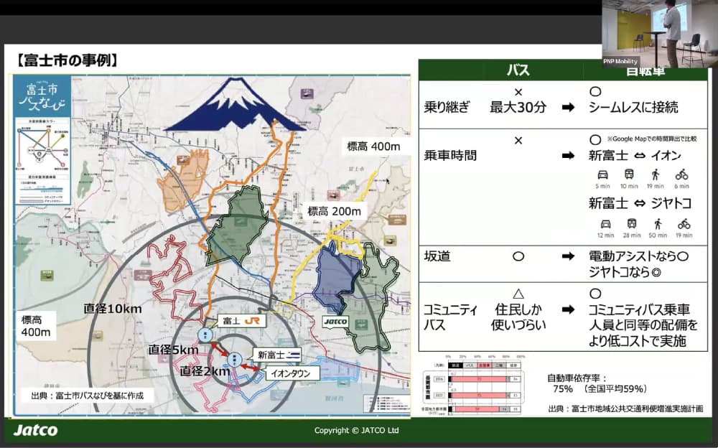The image size is (718, 448).
Task: Click the black arrow in the 乗り継ぎ row
Action: [x=568, y=107]
